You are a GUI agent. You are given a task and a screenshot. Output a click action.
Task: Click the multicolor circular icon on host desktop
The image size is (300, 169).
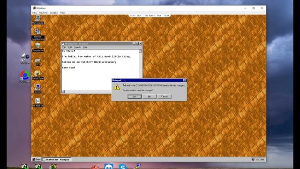pyautogui.click(x=25, y=75)
